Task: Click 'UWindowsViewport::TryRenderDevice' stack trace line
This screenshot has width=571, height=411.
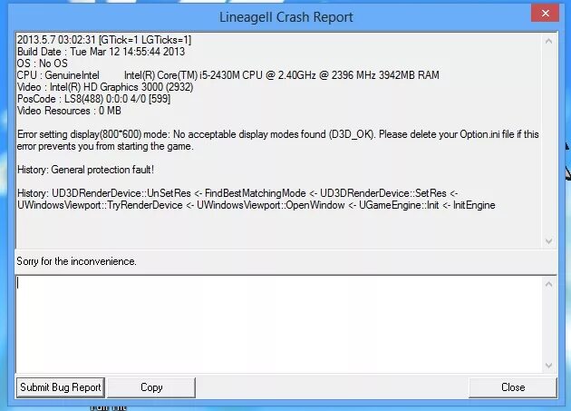Action: pyautogui.click(x=256, y=205)
